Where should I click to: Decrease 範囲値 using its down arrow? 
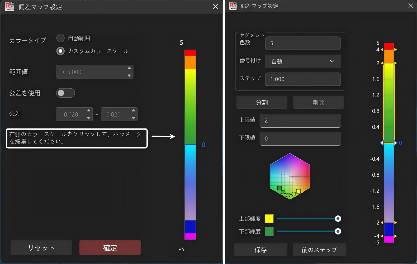[x=129, y=76]
